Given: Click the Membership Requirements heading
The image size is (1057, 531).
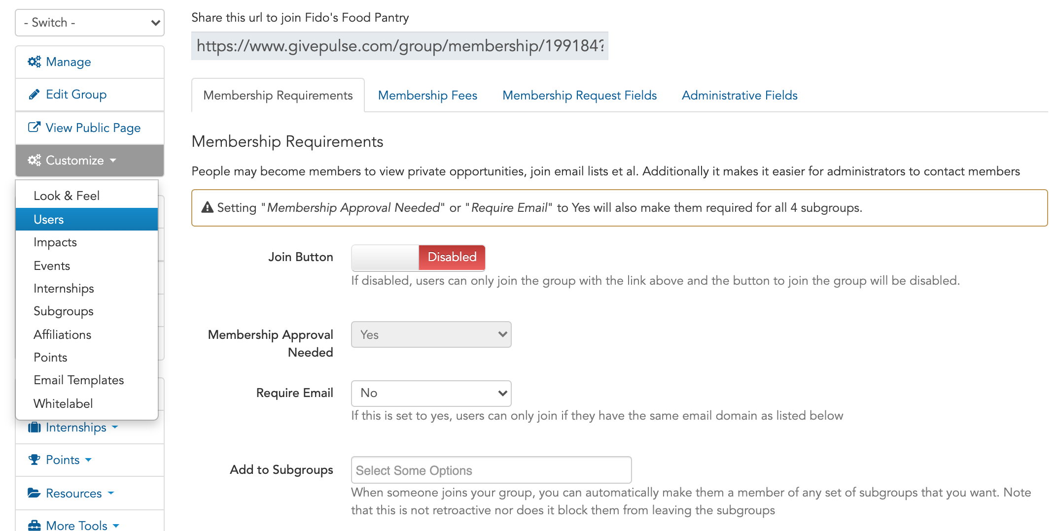Looking at the screenshot, I should (x=287, y=141).
